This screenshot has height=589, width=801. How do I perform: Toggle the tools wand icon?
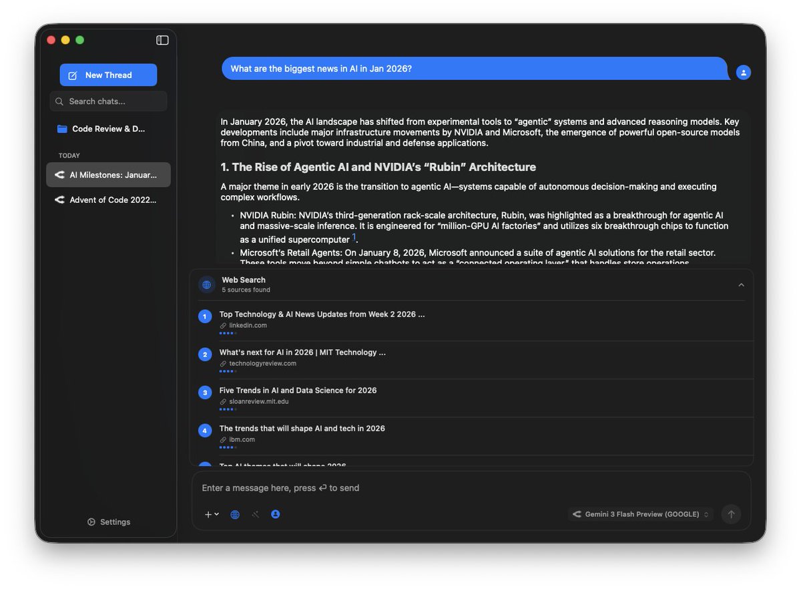tap(255, 514)
